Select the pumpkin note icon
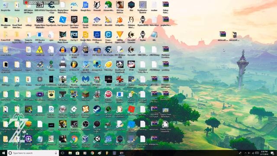Image resolution: width=277 pixels, height=156 pixels. click(51, 94)
